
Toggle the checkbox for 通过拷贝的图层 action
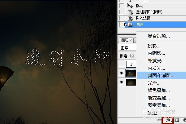tap(122, 12)
